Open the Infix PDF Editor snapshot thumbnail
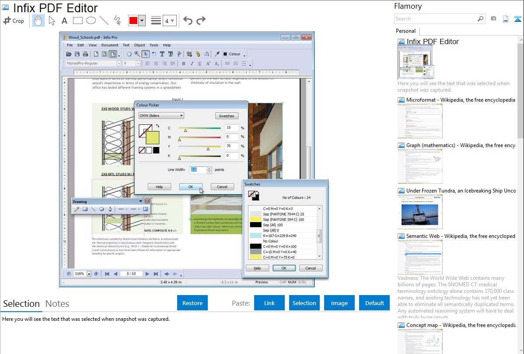The width and height of the screenshot is (524, 354). click(x=416, y=63)
